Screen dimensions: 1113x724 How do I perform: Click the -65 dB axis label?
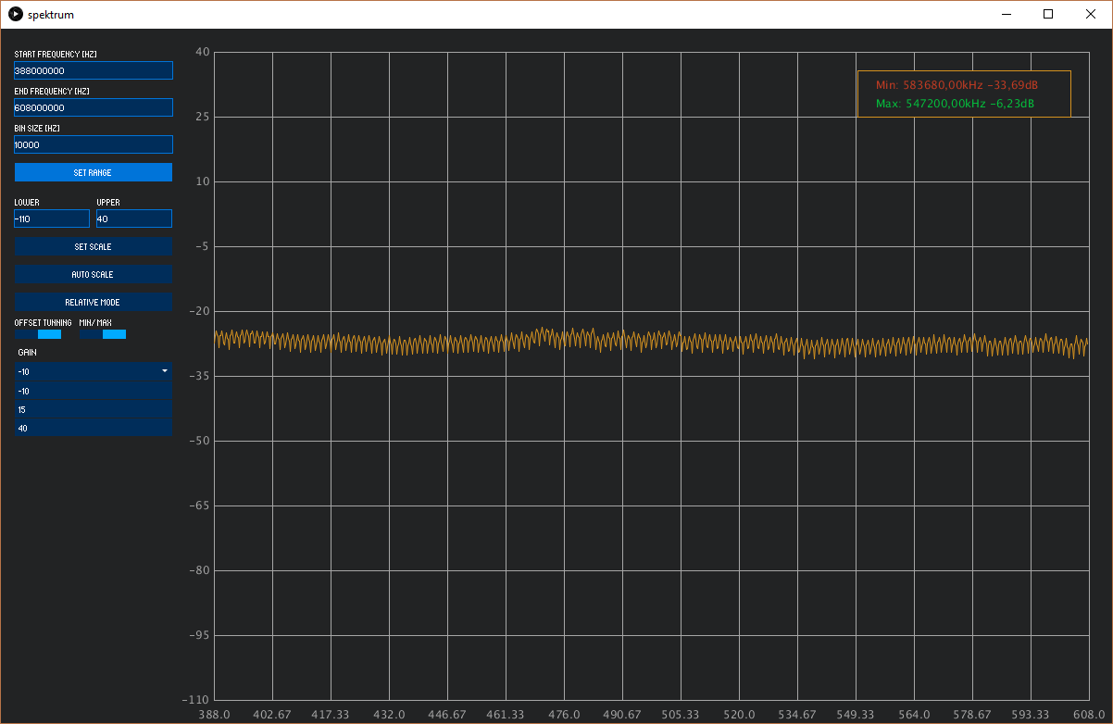coord(199,506)
